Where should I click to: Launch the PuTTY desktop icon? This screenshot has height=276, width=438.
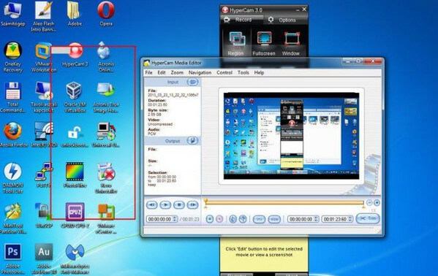[x=44, y=175]
